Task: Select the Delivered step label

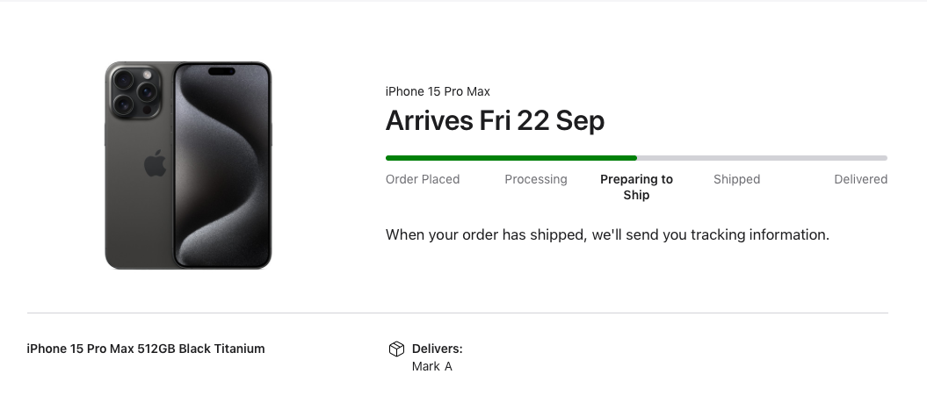Action: (x=860, y=179)
